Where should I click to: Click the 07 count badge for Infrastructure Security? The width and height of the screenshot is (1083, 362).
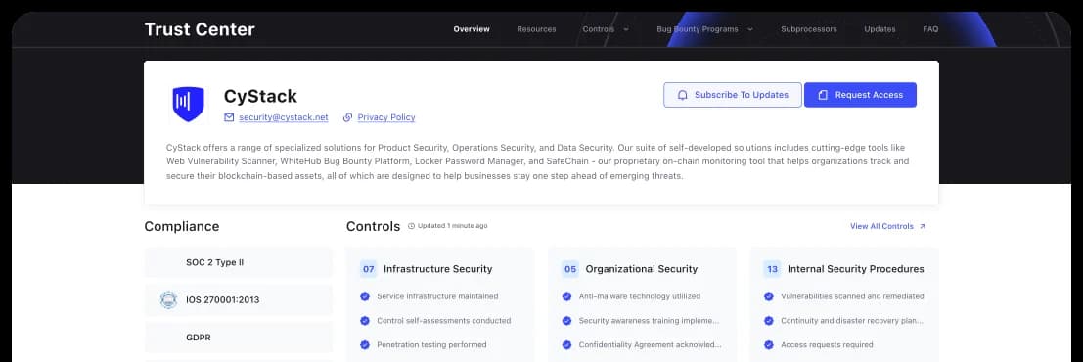tap(369, 269)
